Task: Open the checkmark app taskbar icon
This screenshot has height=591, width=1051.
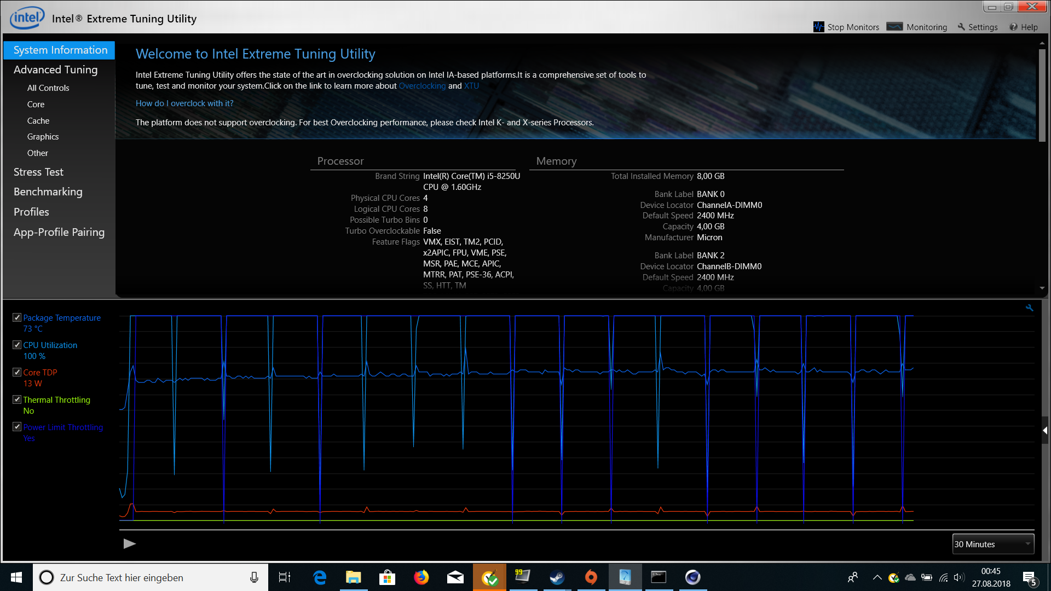Action: point(489,577)
